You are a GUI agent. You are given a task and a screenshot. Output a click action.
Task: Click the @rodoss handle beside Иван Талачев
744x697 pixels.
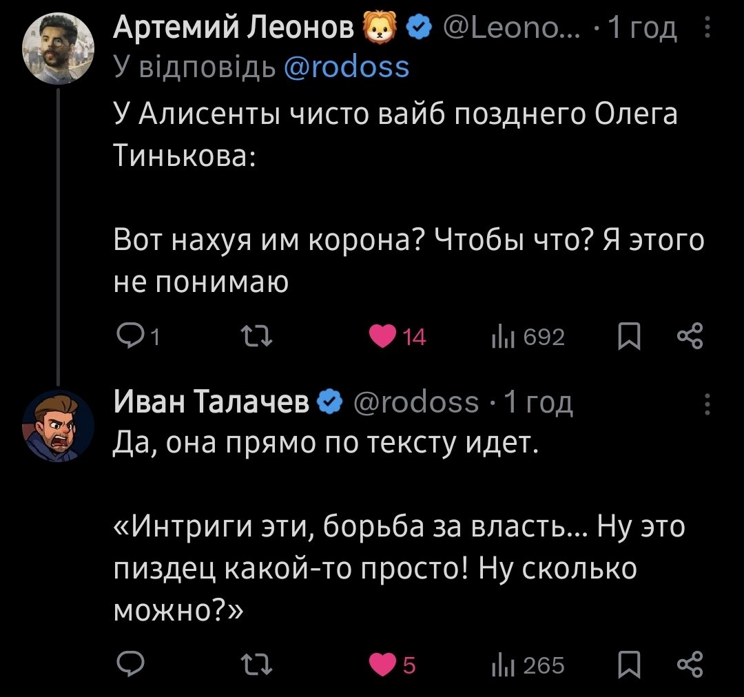pos(415,402)
